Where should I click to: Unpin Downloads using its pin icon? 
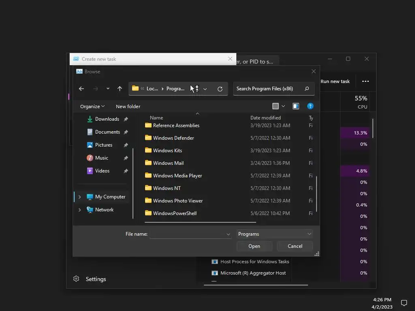pos(126,119)
